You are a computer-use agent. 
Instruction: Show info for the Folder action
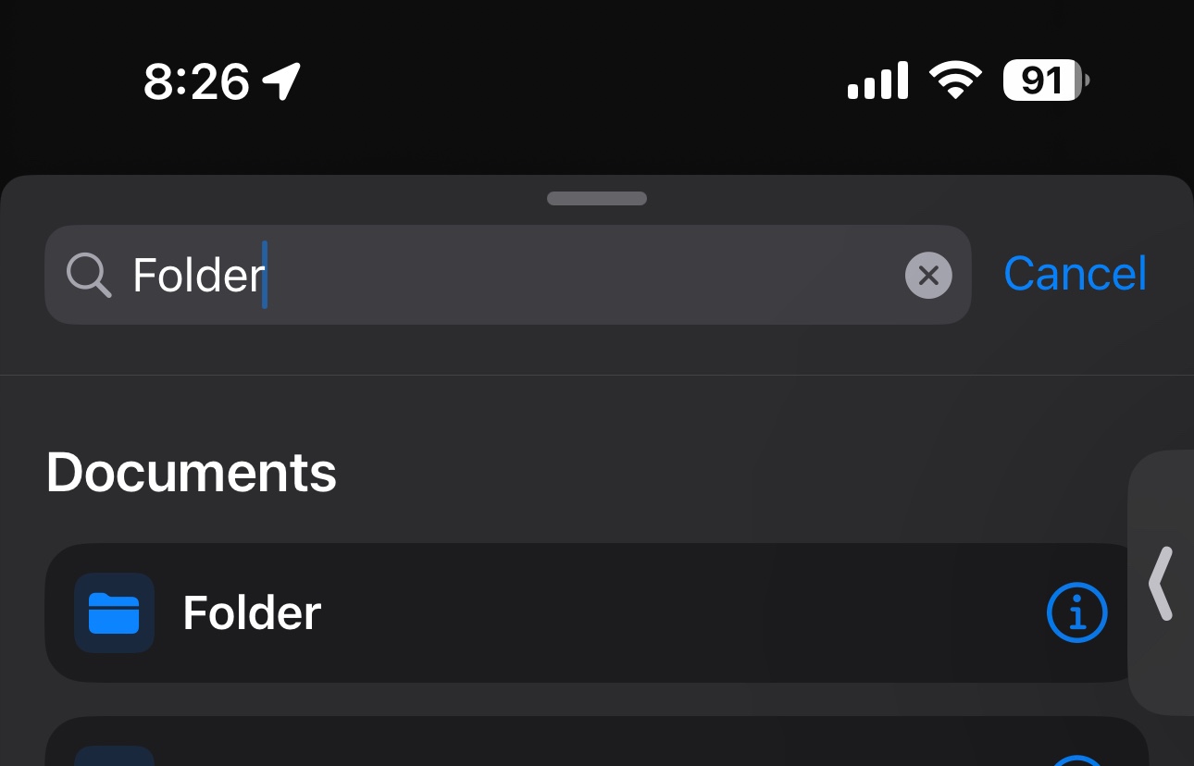click(1076, 612)
